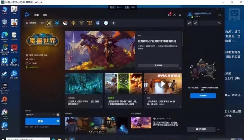Select the Diablo III game icon
This screenshot has height=140, width=244.
90,23
